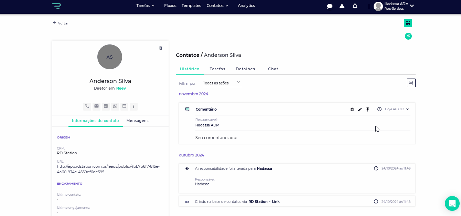461x216 pixels.
Task: Expand the Hadassa ADM user menu
Action: tap(412, 6)
